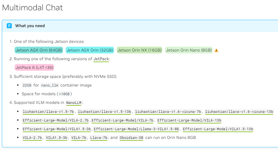Click the Multimodal Chat page heading

[33, 8]
